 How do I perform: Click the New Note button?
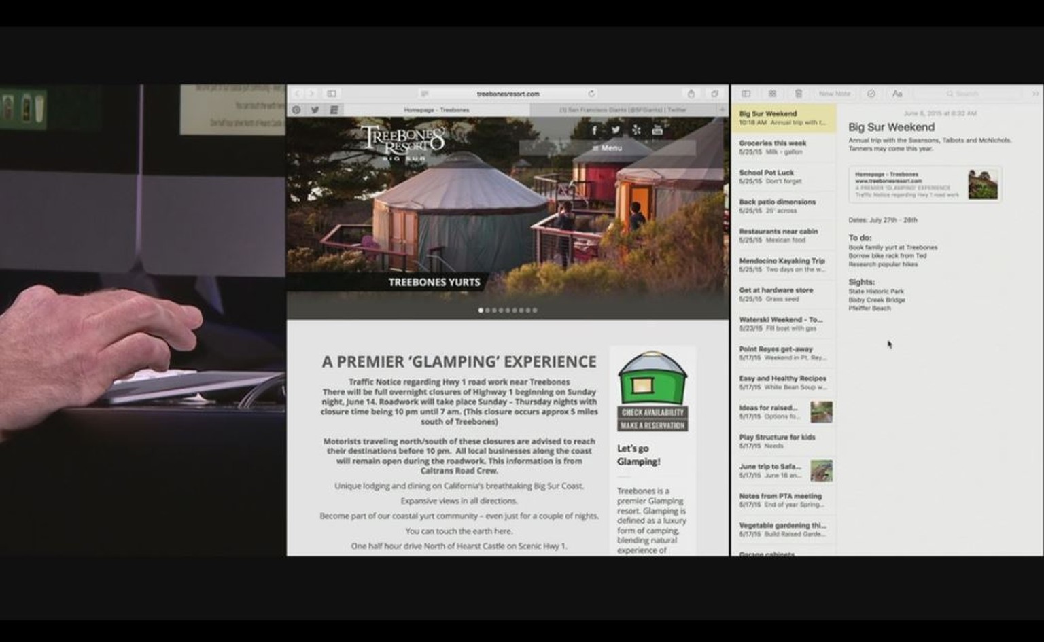coord(834,94)
